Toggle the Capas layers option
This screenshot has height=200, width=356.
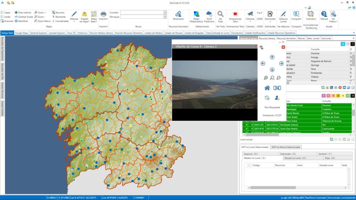click(6, 12)
